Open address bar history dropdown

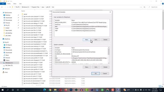tap(141, 7)
